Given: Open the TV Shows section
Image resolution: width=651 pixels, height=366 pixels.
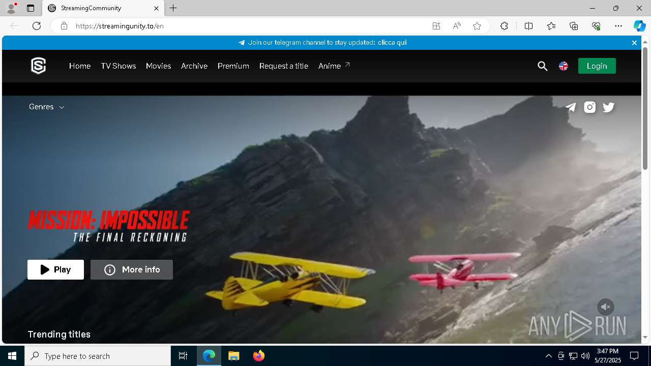Looking at the screenshot, I should pyautogui.click(x=119, y=66).
